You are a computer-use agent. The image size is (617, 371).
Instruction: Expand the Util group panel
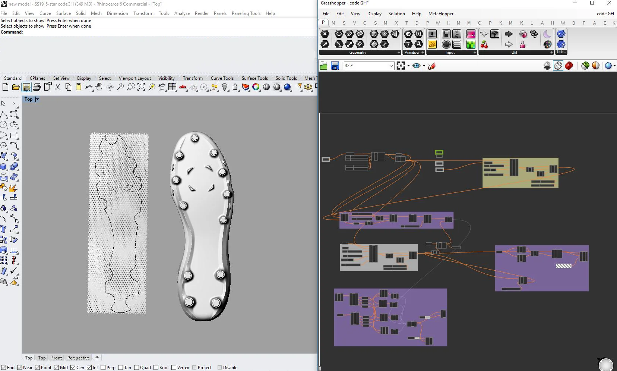[551, 53]
